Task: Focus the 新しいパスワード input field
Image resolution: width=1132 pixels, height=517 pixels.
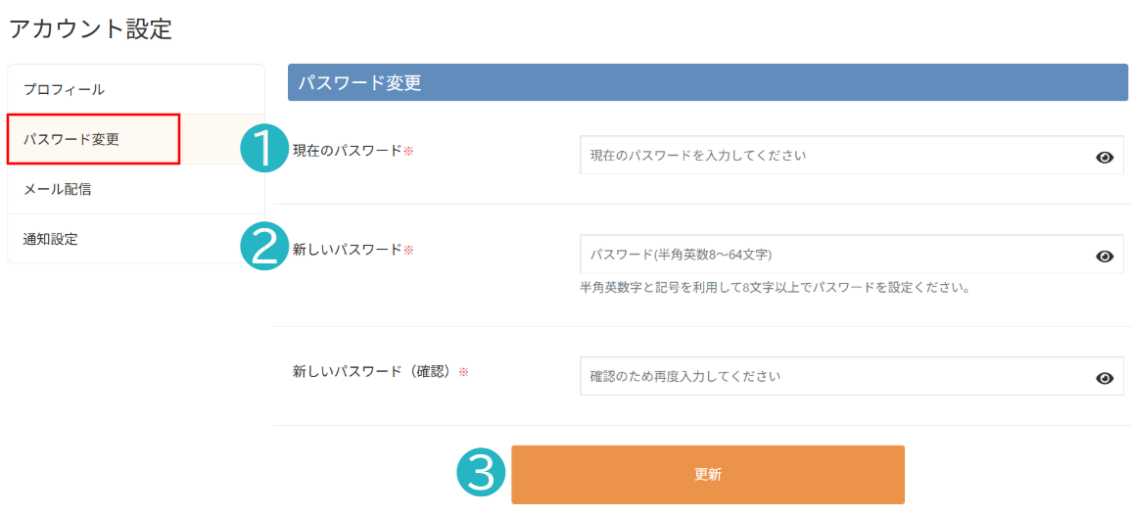Action: click(x=852, y=255)
